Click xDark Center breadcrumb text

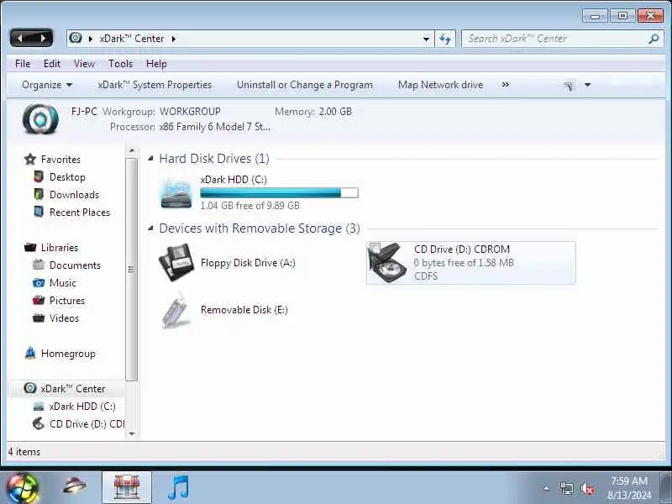tap(132, 39)
